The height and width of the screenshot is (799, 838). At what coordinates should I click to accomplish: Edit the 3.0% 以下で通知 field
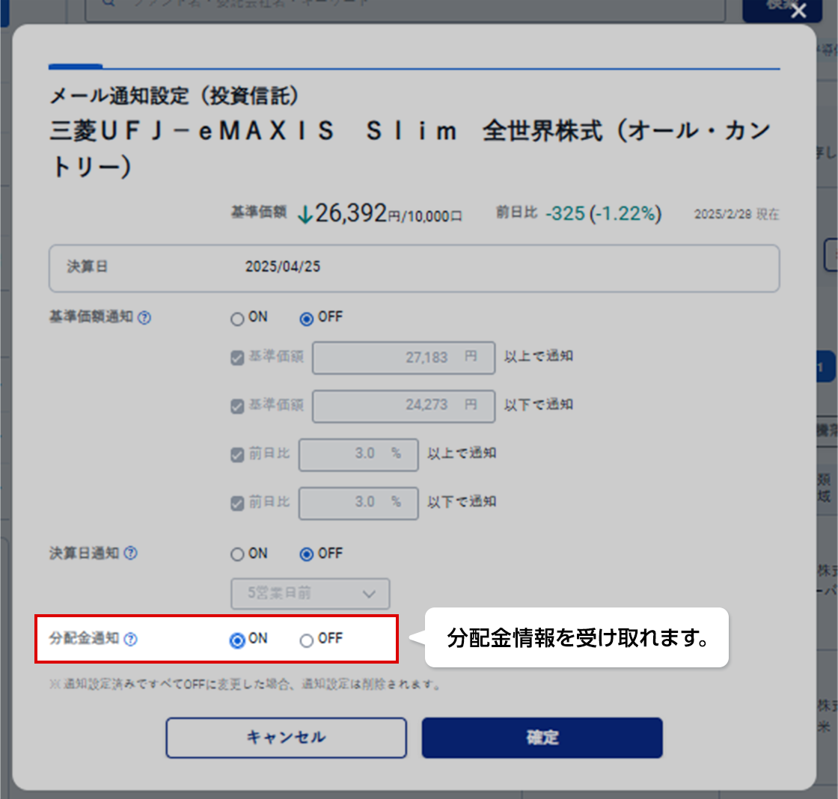(x=358, y=503)
